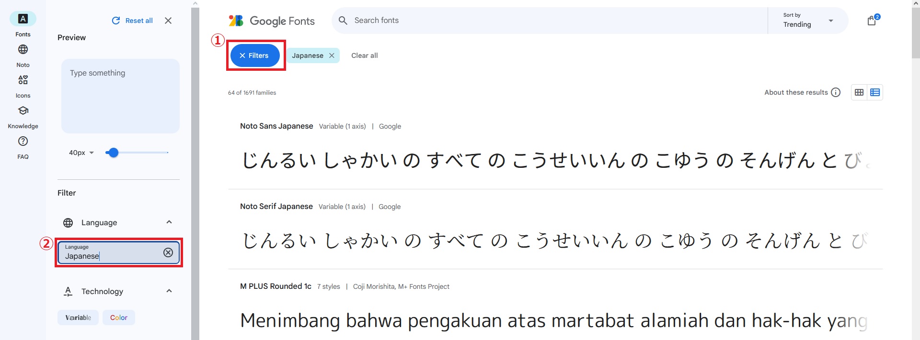Click the preview font size slider
920x340 pixels.
point(137,153)
